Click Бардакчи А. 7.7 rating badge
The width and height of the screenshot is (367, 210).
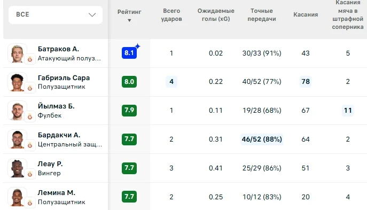[129, 139]
